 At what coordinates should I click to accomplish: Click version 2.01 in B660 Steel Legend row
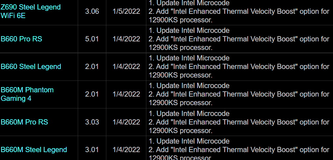[x=92, y=66]
